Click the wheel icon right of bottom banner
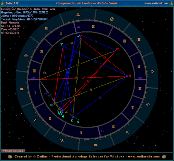This screenshot has height=161, width=174. [x=164, y=156]
